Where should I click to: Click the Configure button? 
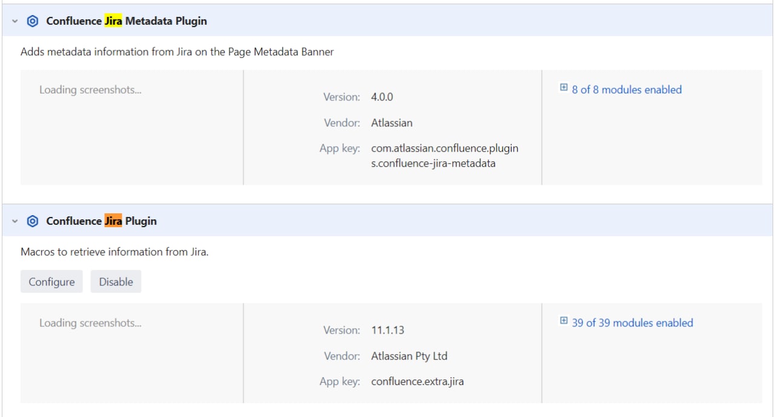51,282
